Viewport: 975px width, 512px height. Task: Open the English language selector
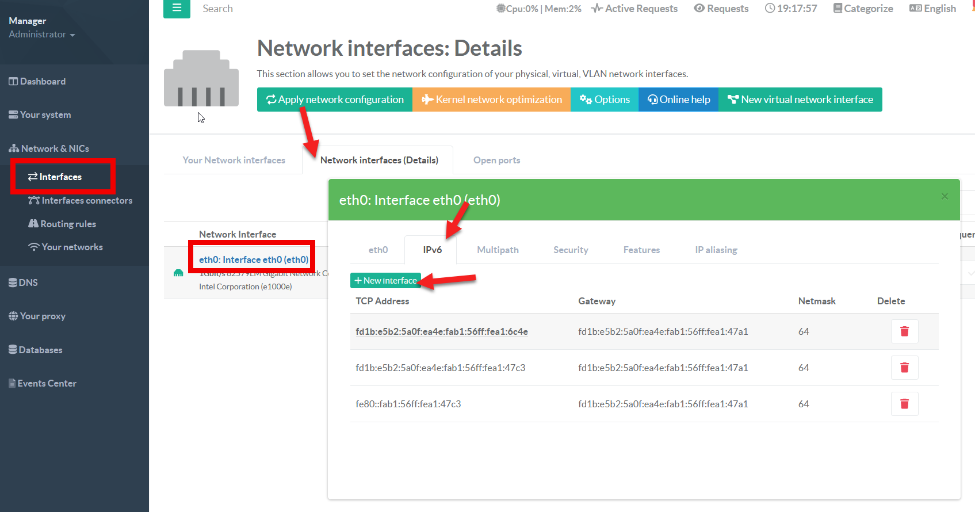tap(932, 9)
